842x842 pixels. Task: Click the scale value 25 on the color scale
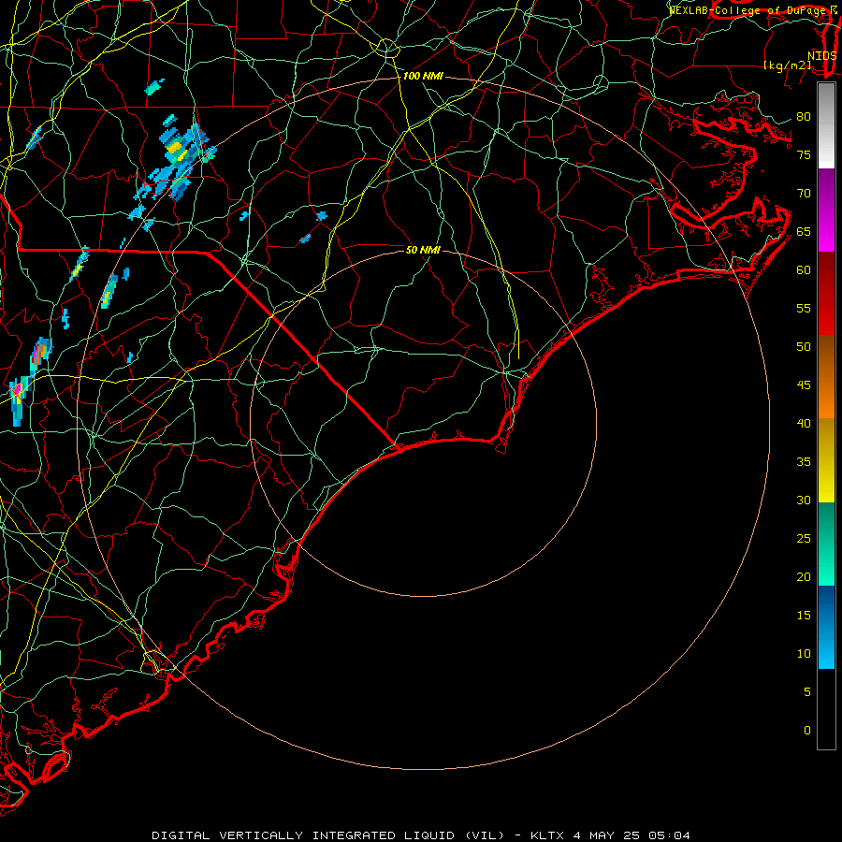click(x=804, y=539)
